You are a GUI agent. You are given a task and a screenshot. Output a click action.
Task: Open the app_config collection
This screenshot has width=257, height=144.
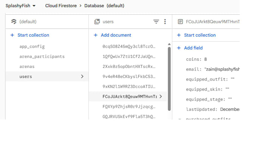click(x=32, y=47)
